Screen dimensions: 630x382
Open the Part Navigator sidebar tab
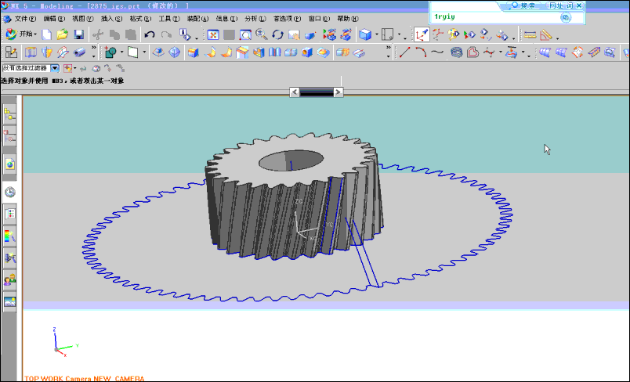(x=9, y=137)
